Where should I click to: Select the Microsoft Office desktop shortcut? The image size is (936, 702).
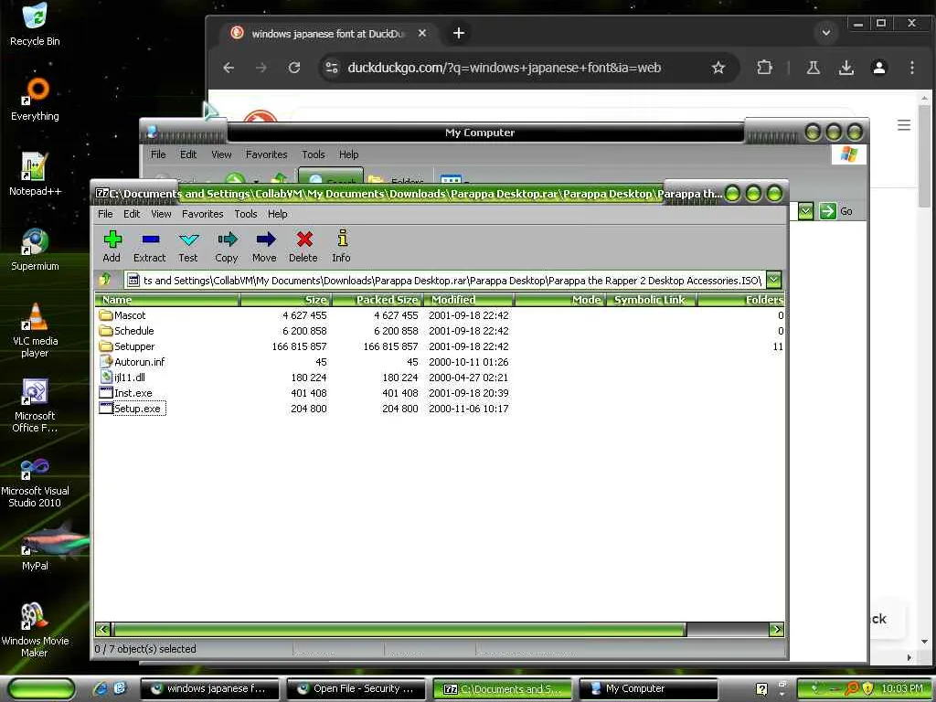click(35, 405)
